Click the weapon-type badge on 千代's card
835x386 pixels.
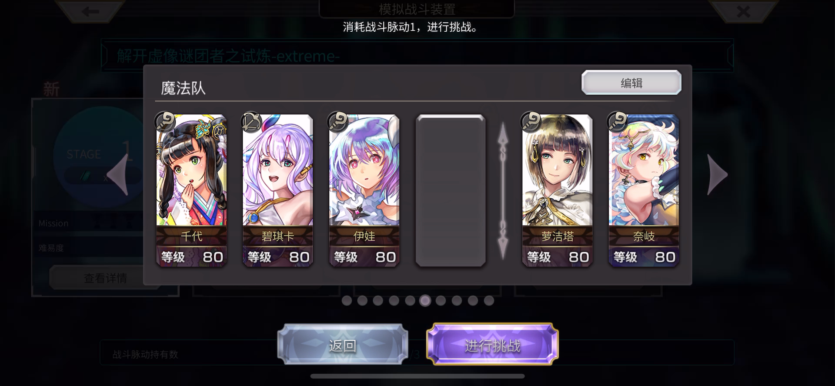point(166,121)
